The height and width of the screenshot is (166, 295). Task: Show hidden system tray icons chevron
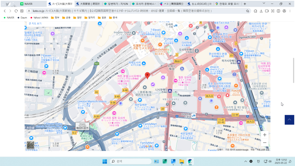245,161
